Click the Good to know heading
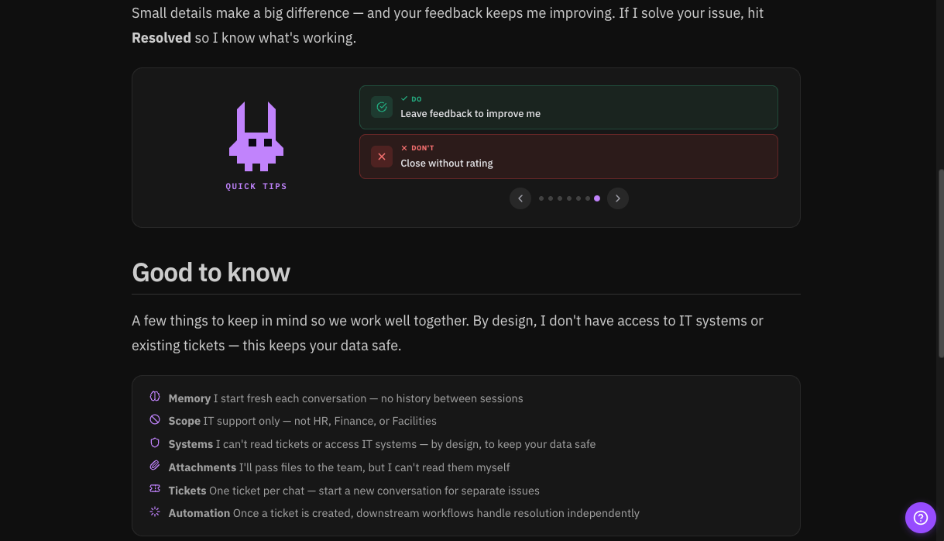Image resolution: width=944 pixels, height=541 pixels. 211,273
